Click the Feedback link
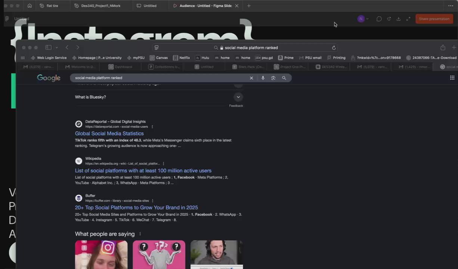 tap(236, 106)
